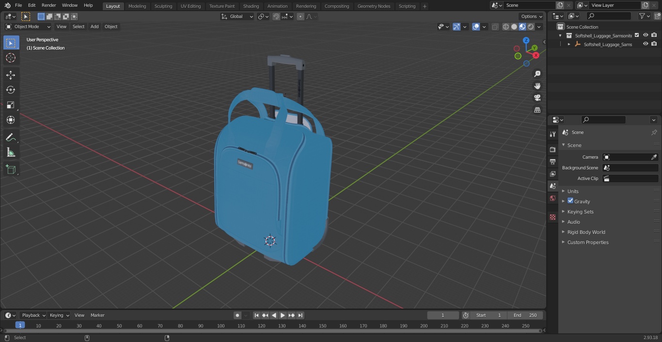Open the Playback dropdown in timeline
Image resolution: width=662 pixels, height=342 pixels.
33,315
